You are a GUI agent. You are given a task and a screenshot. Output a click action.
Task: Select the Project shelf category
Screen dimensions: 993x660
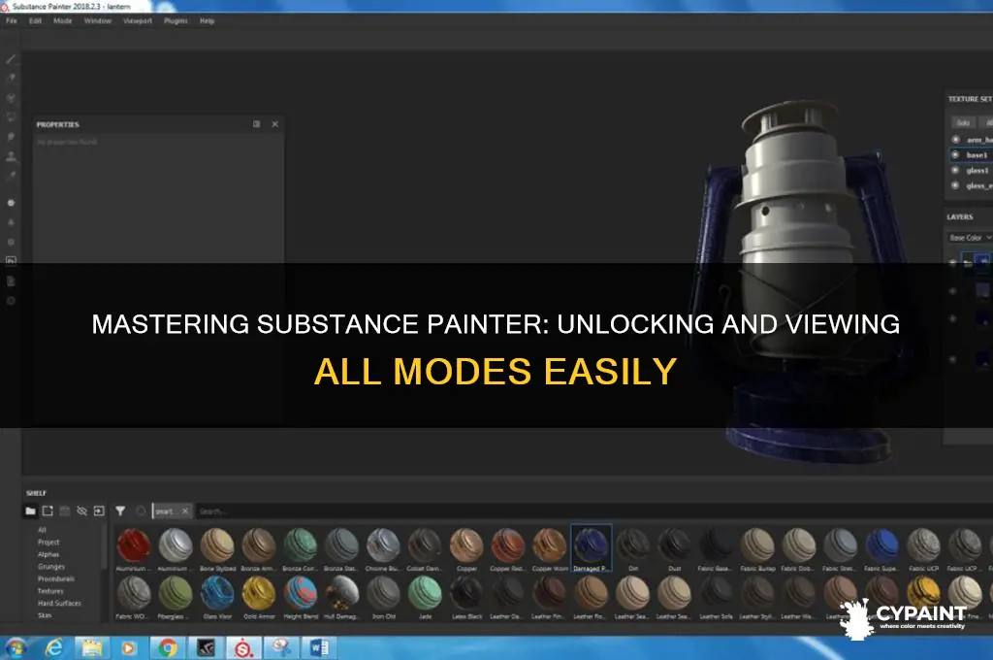click(x=48, y=543)
